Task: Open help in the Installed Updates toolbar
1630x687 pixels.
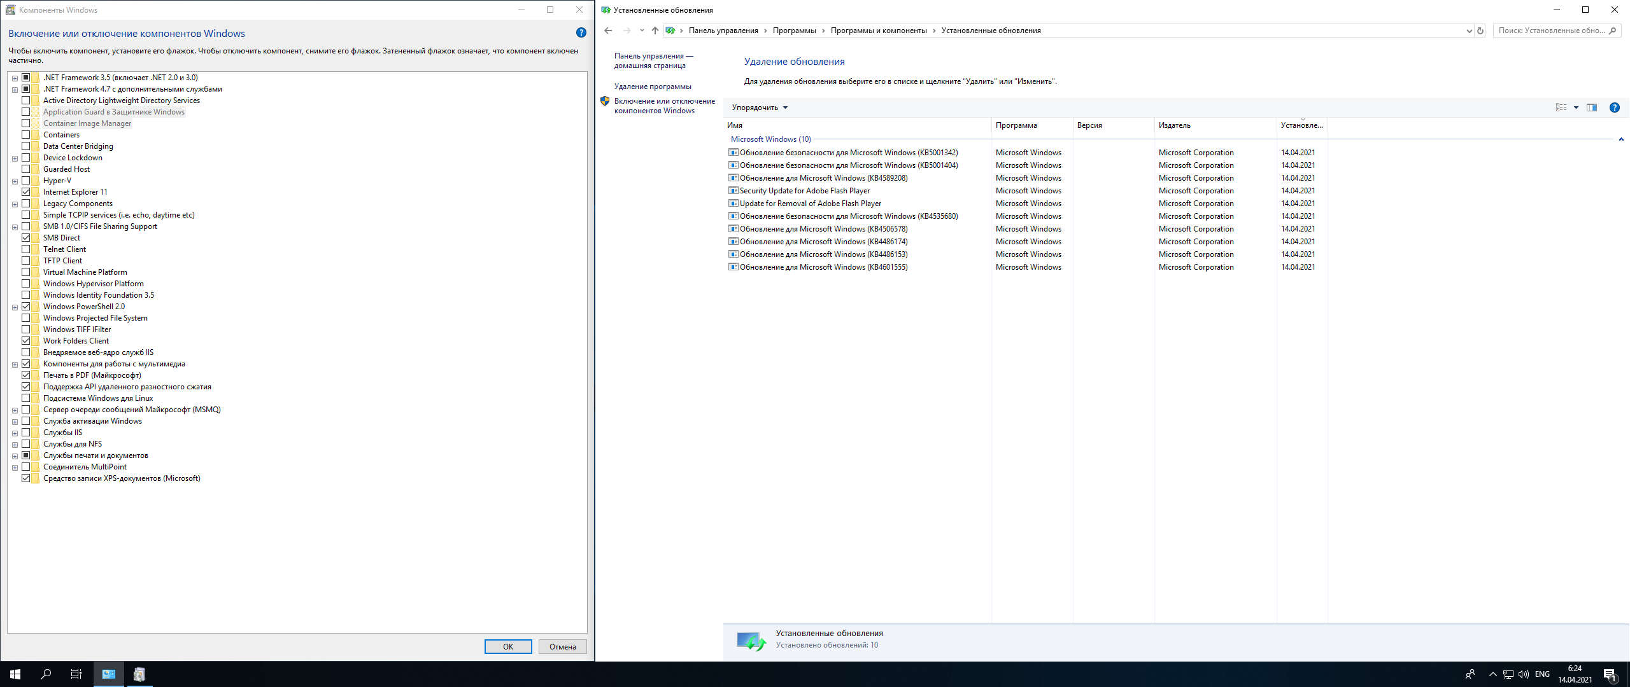Action: 1615,108
